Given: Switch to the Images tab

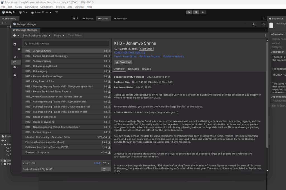Looking at the screenshot, I should 146,69.
